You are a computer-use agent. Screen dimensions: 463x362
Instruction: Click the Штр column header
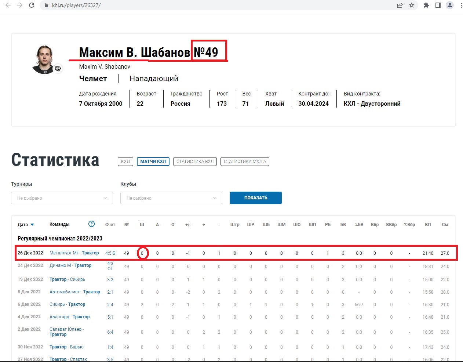point(235,225)
